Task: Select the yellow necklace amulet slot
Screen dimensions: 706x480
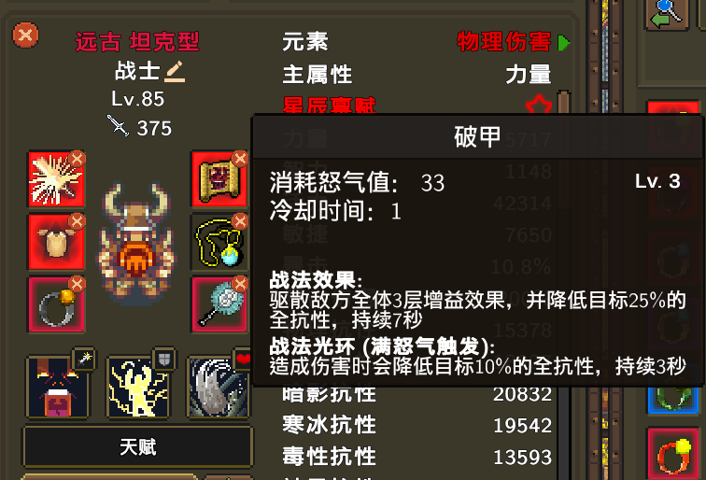Action: point(219,242)
